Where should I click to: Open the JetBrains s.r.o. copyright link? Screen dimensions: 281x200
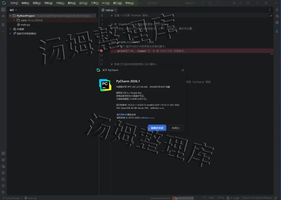tap(147, 118)
